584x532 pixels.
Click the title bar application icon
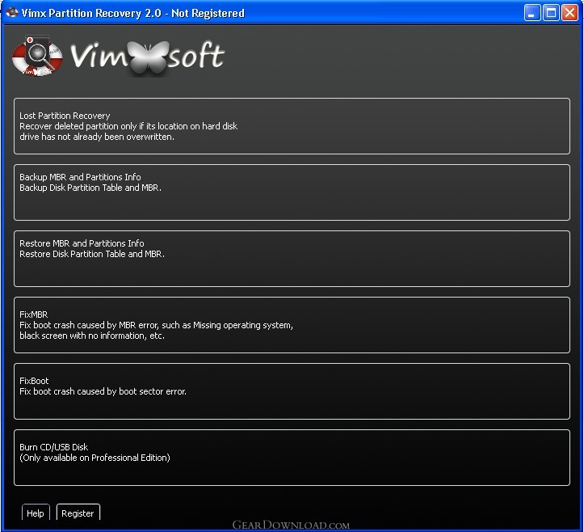pyautogui.click(x=12, y=13)
